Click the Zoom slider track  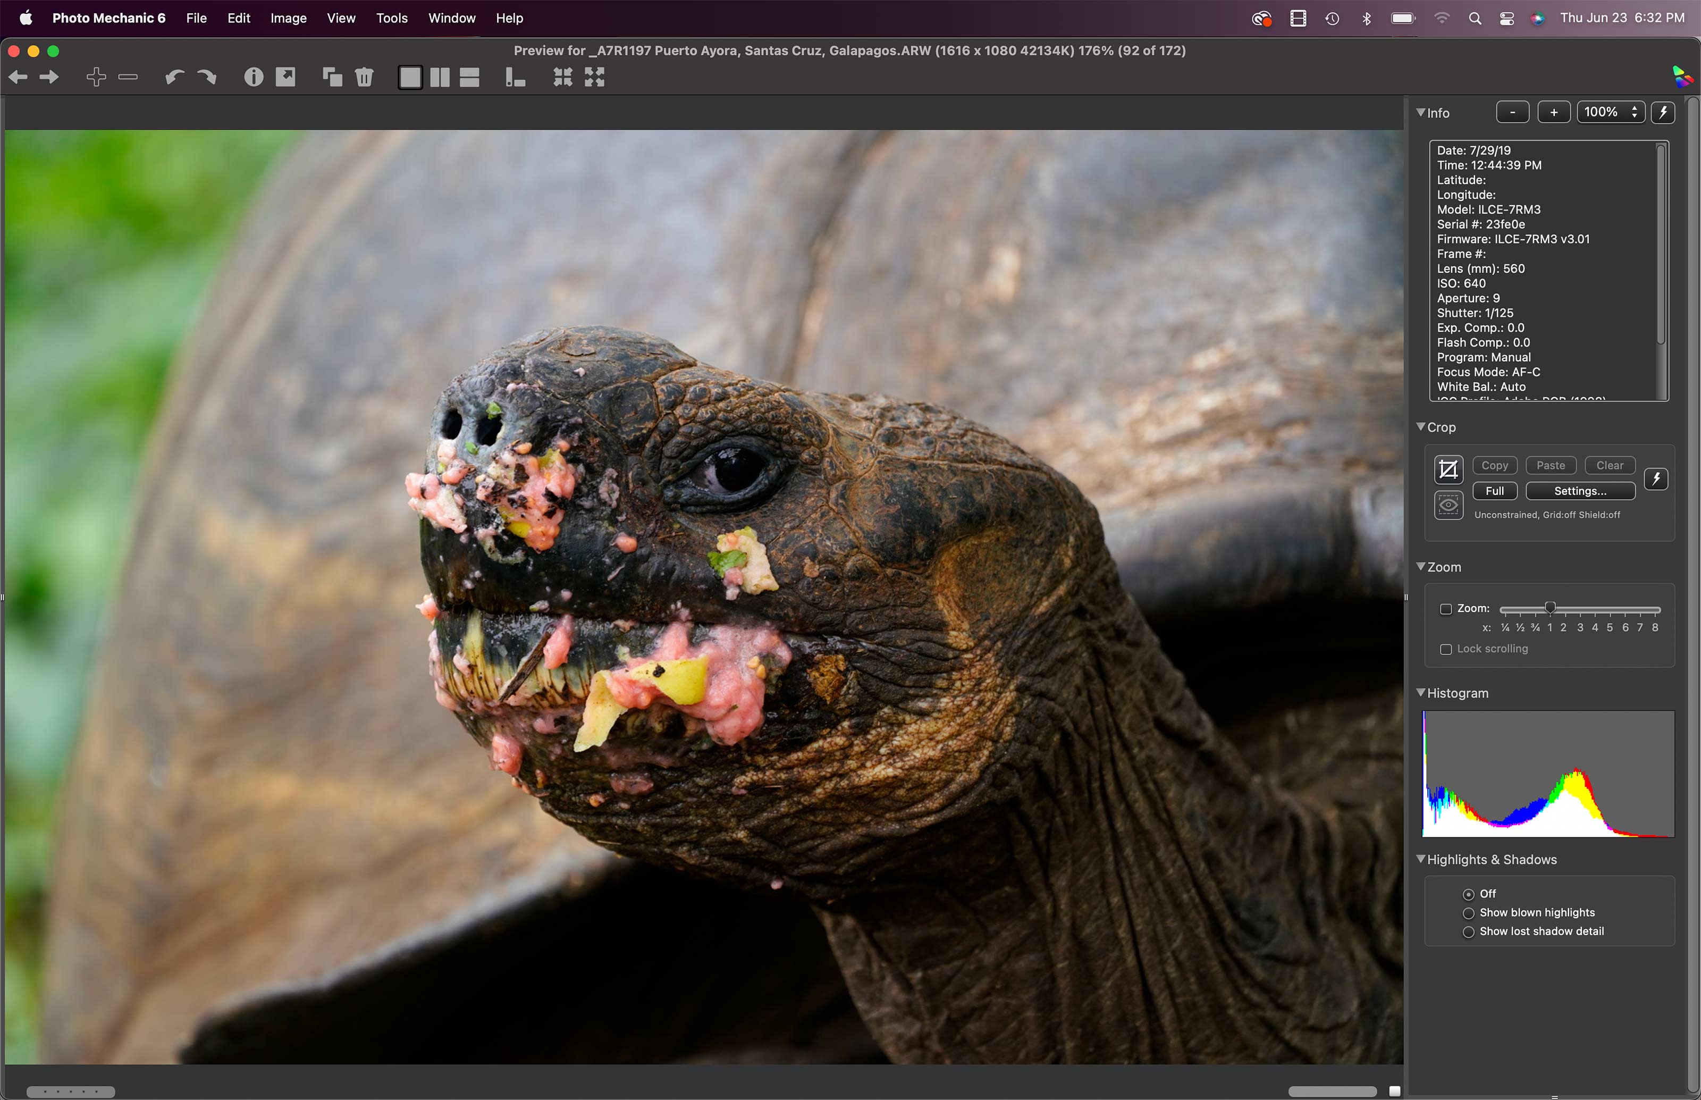(1580, 609)
